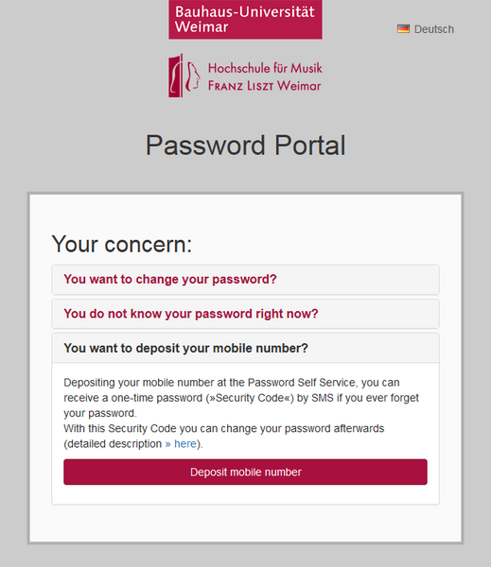This screenshot has width=491, height=567.
Task: Click the Franz Liszt face emblem
Action: coord(193,76)
